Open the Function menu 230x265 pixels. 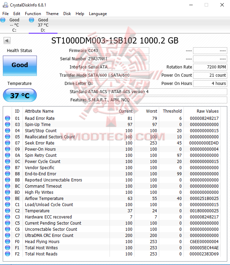pyautogui.click(x=33, y=14)
